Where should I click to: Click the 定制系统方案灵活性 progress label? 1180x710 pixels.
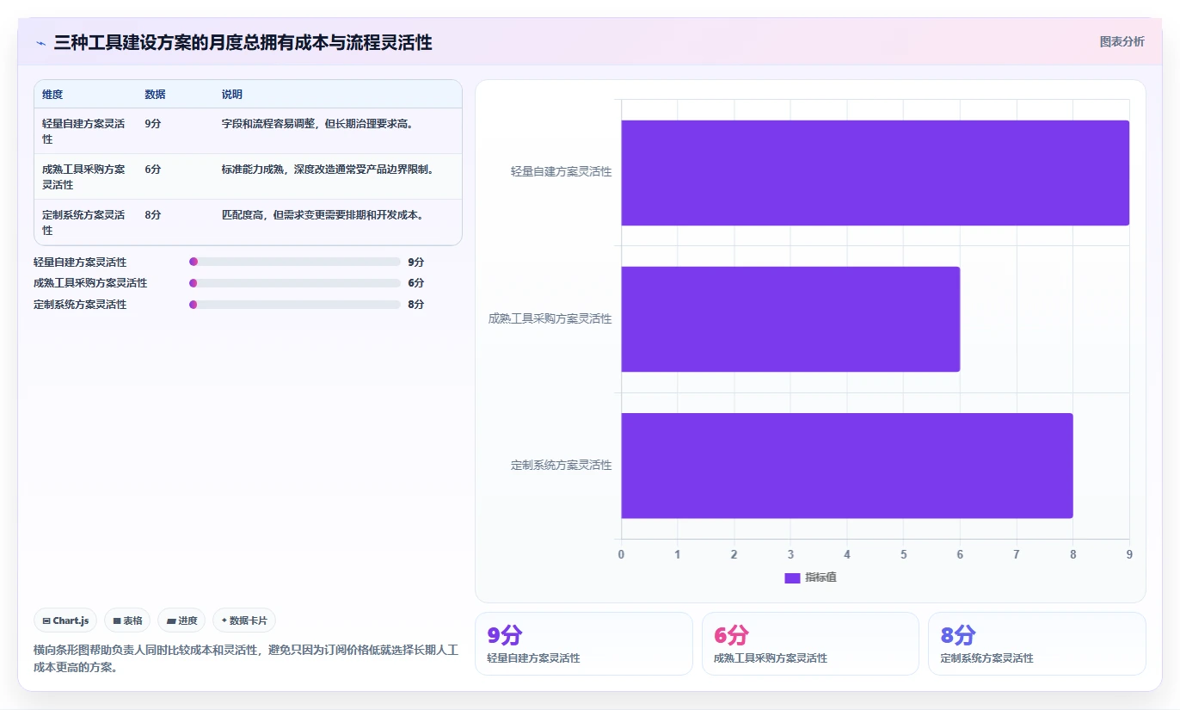point(80,305)
